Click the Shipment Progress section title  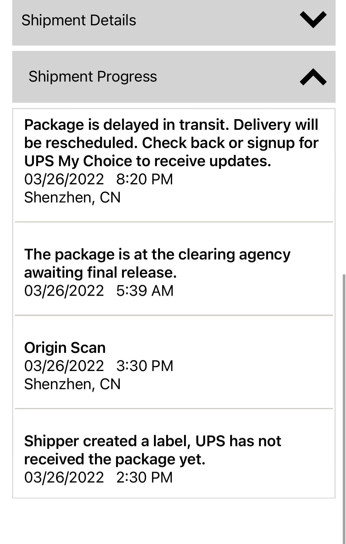[93, 77]
